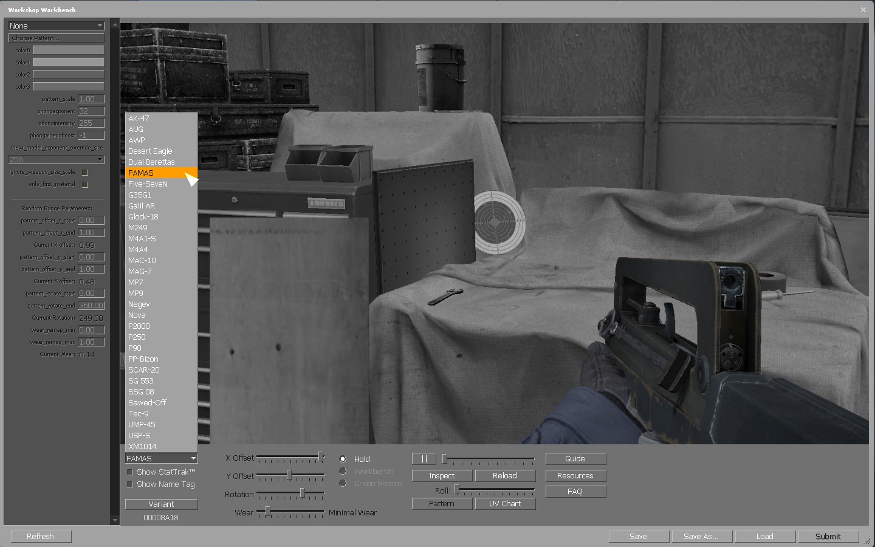Pick Desert Eagle in the weapon list
This screenshot has width=875, height=547.
click(x=162, y=151)
